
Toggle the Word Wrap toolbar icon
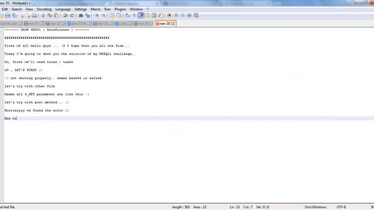[x=127, y=16]
